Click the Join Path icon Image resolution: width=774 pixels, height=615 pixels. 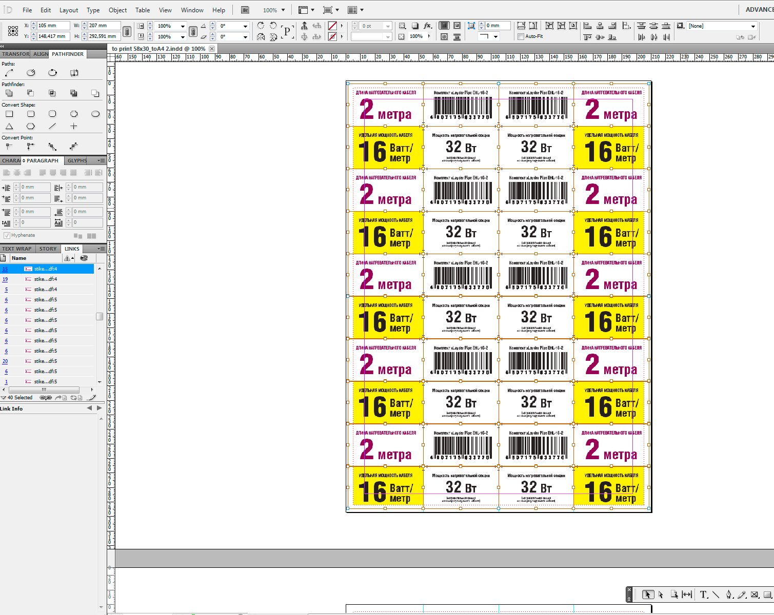(9, 73)
